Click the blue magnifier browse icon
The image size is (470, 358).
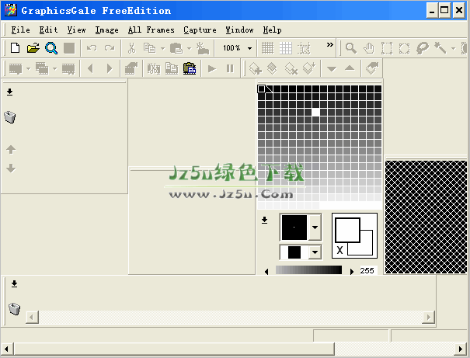pos(51,48)
